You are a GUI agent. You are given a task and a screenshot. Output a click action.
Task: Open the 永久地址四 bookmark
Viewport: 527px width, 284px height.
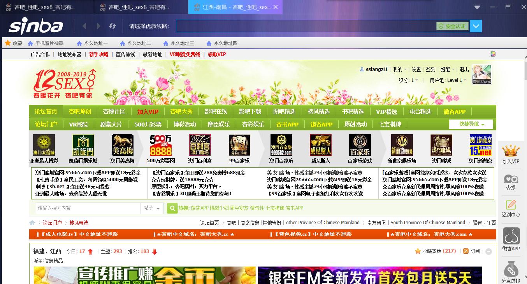222,43
